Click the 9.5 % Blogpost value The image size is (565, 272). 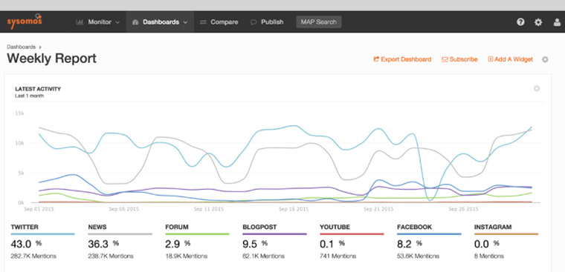[255, 245]
